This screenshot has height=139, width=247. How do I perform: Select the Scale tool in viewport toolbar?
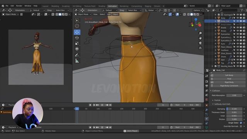pos(77,43)
